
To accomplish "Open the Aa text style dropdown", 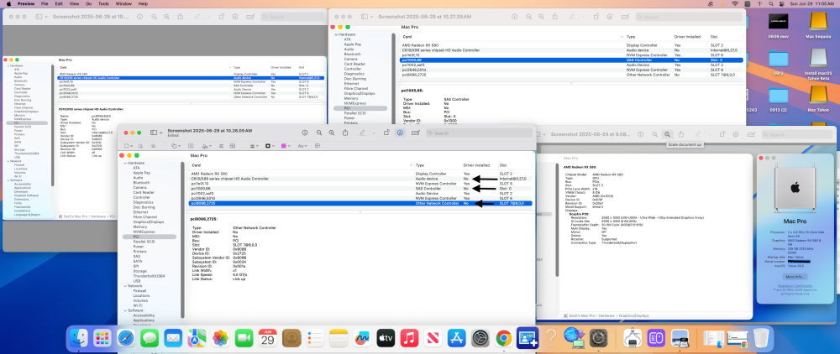I will 302,145.
